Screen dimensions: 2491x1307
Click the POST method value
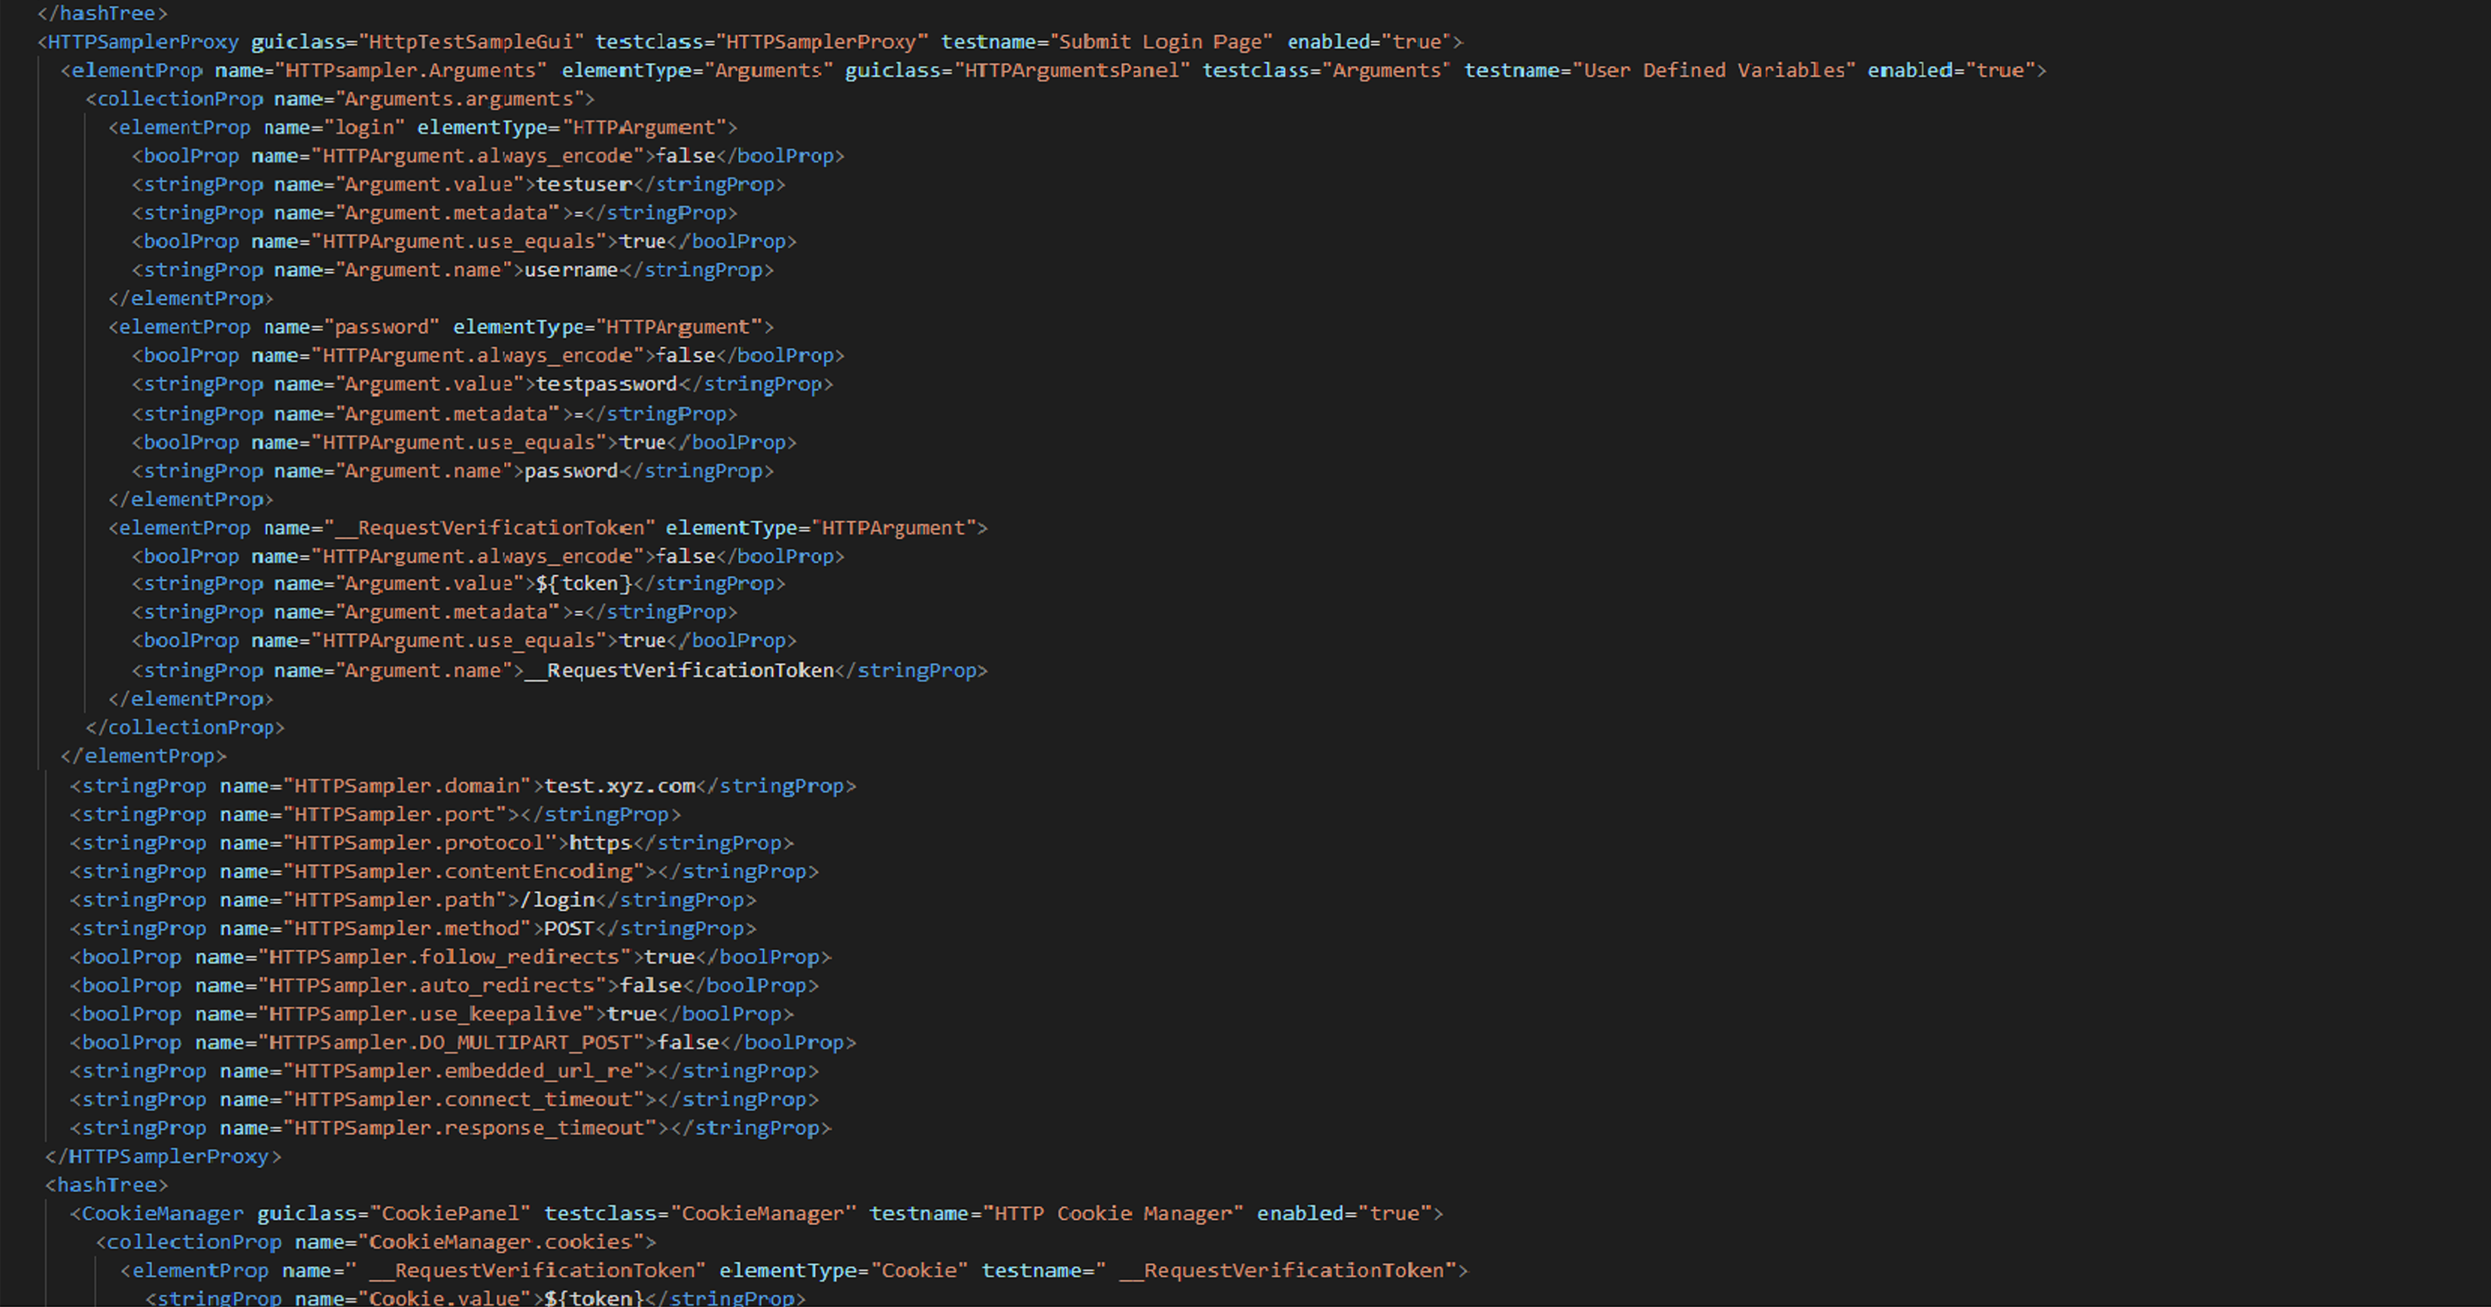click(569, 928)
